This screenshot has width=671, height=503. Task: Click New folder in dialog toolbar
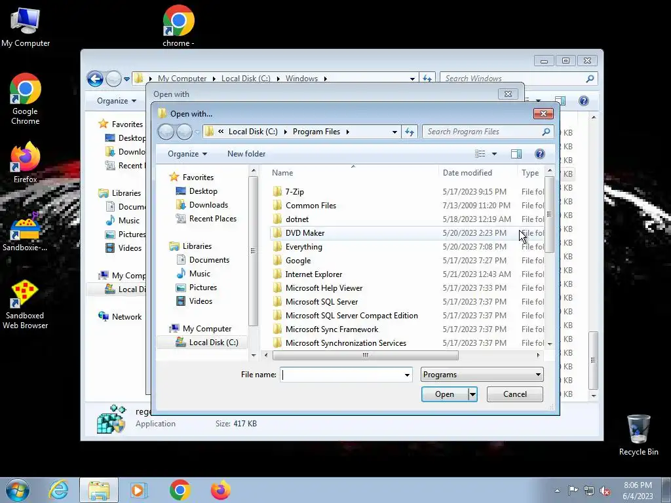[246, 154]
